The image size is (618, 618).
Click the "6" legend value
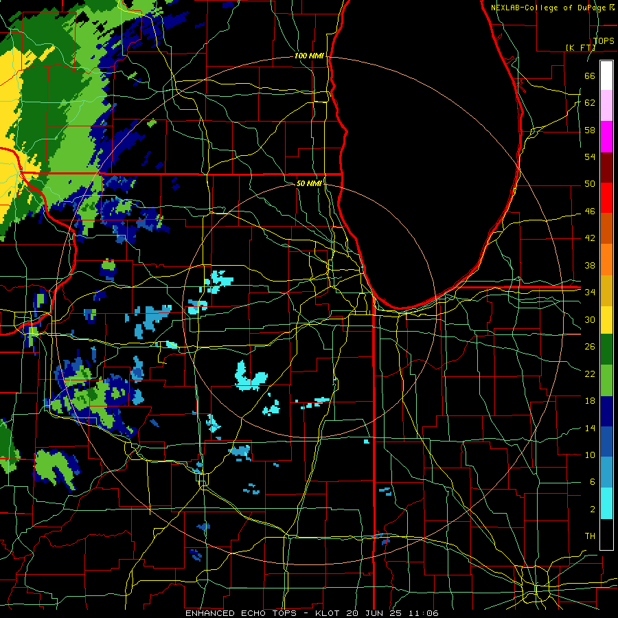(x=592, y=482)
